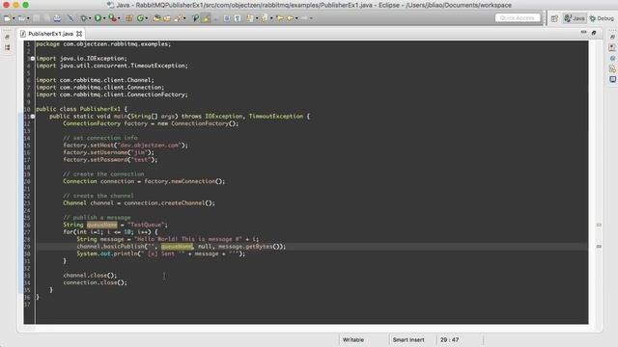The width and height of the screenshot is (618, 347).
Task: Toggle Show Whitespace Characters icon
Action: click(x=238, y=18)
